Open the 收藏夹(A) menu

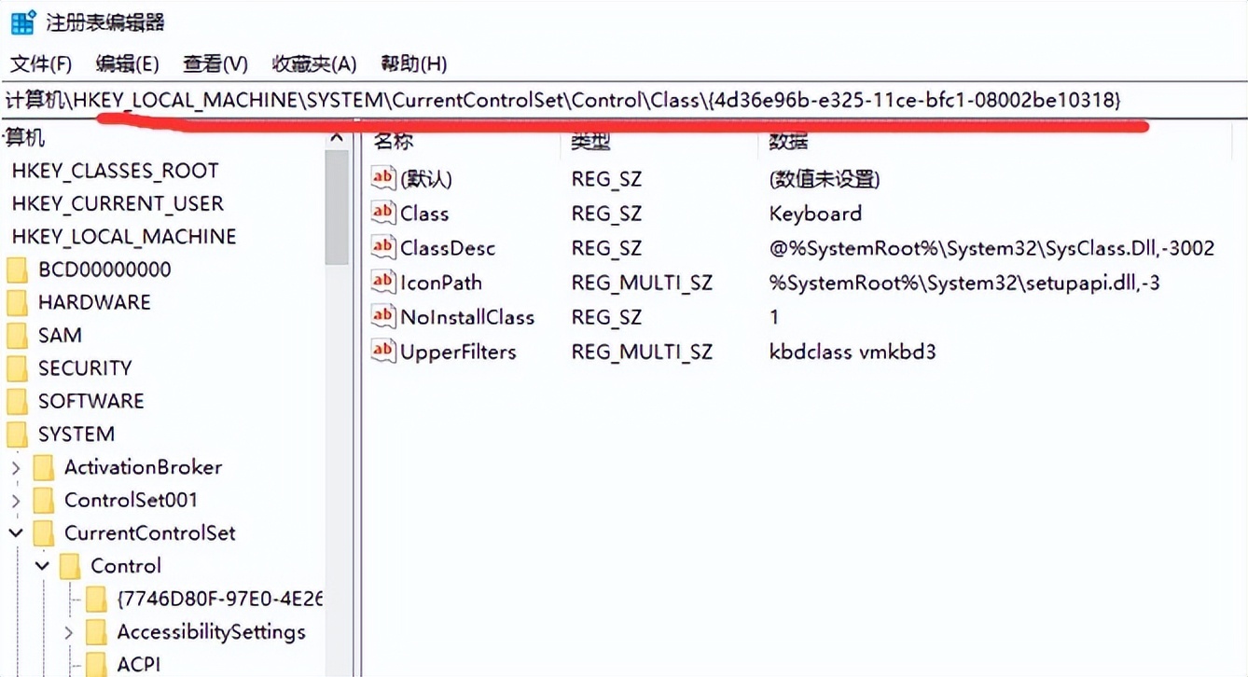312,63
